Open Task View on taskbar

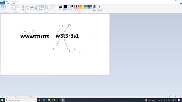click(40, 100)
